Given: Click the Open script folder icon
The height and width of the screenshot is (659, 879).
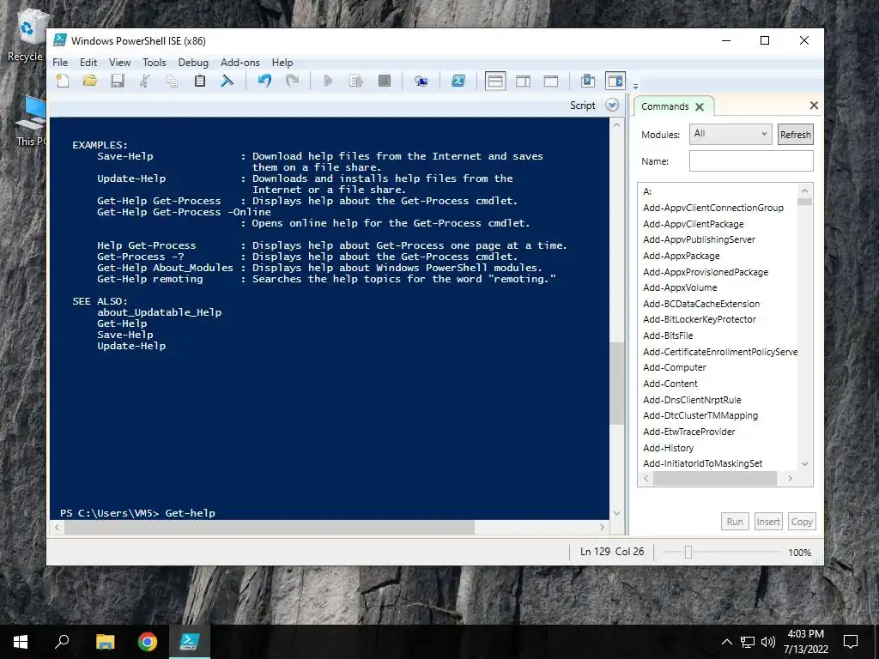Looking at the screenshot, I should pos(89,82).
